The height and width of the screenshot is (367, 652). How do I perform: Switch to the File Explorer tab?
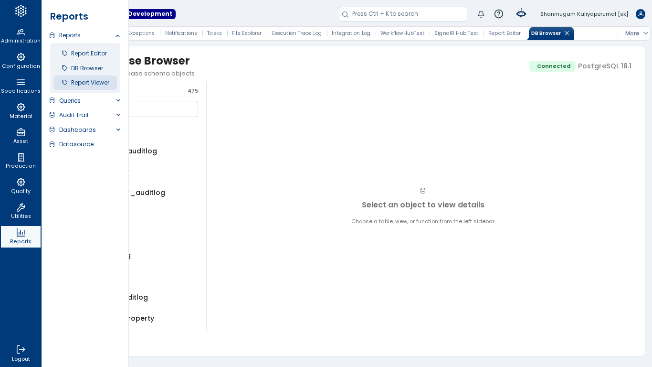[x=247, y=33]
